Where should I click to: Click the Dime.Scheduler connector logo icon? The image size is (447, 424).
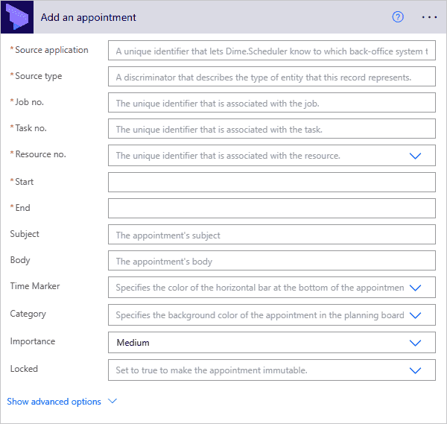click(17, 17)
